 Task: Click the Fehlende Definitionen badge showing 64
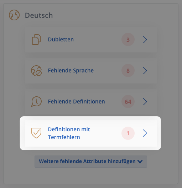pos(128,102)
